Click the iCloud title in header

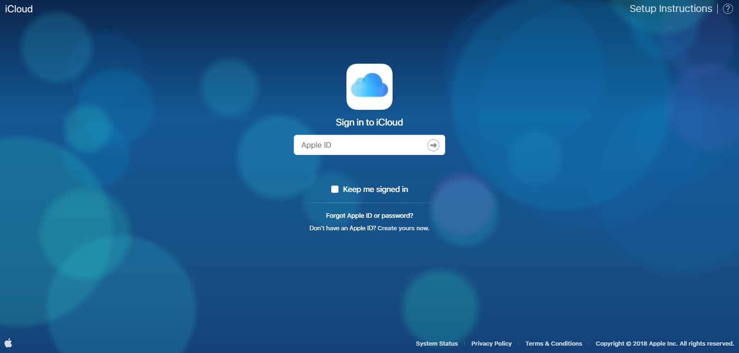click(19, 9)
